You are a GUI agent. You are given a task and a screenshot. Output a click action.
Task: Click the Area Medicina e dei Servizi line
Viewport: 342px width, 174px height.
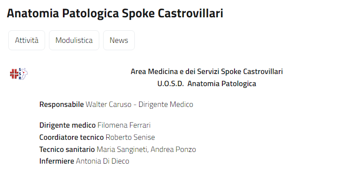click(206, 71)
